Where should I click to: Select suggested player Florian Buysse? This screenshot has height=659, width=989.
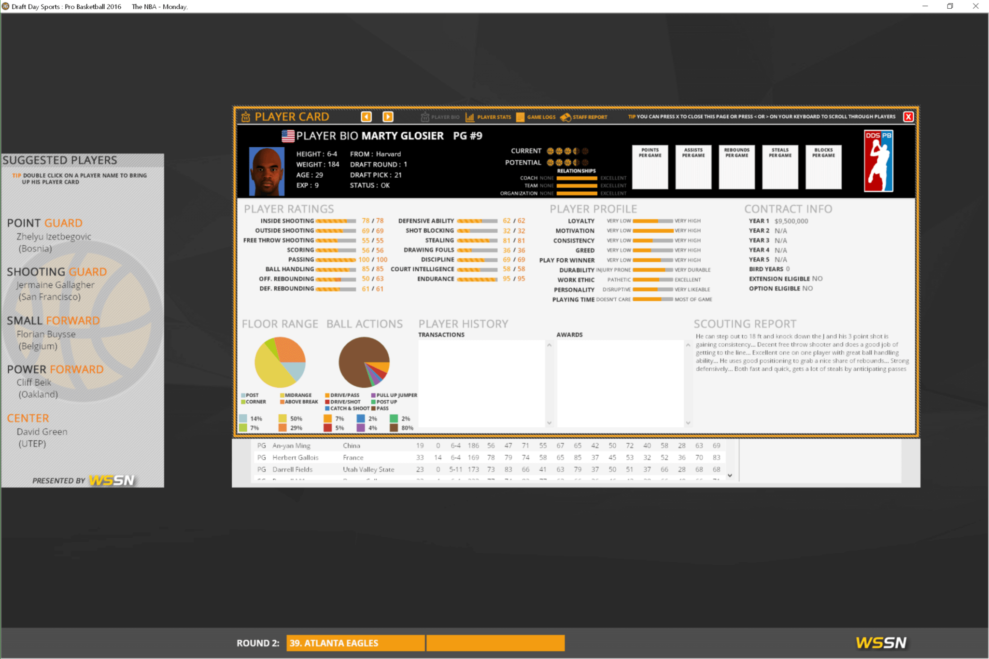(46, 340)
